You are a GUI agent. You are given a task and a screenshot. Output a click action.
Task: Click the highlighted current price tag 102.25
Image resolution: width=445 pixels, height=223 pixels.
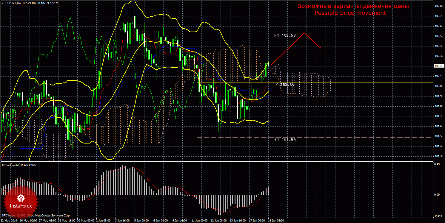point(438,66)
